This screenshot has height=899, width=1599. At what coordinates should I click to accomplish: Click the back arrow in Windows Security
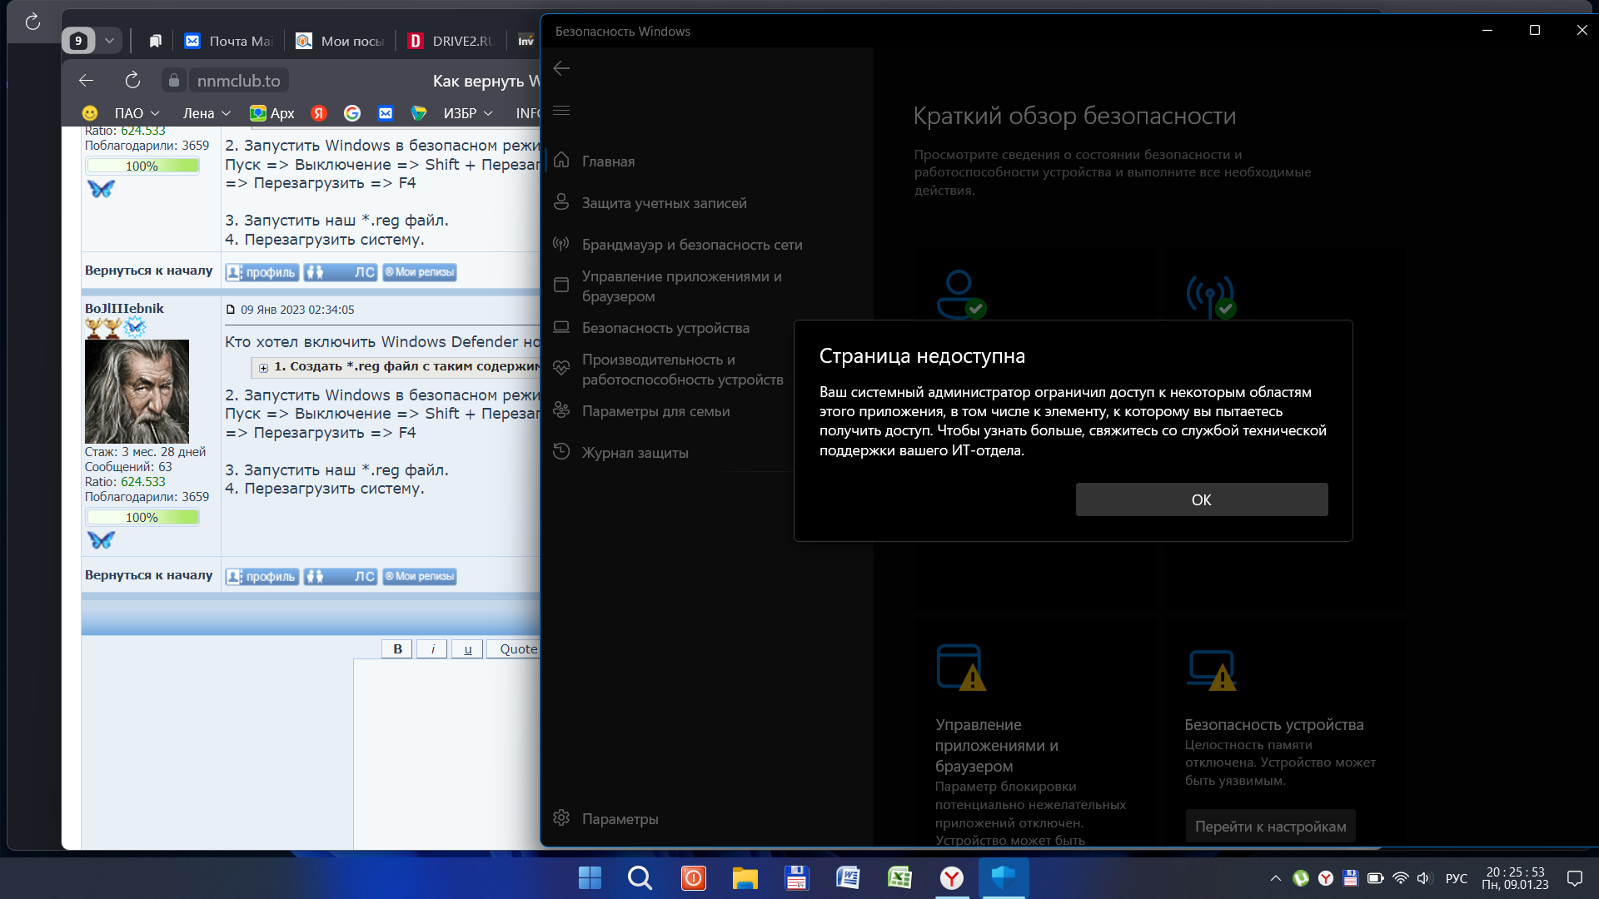pyautogui.click(x=562, y=68)
